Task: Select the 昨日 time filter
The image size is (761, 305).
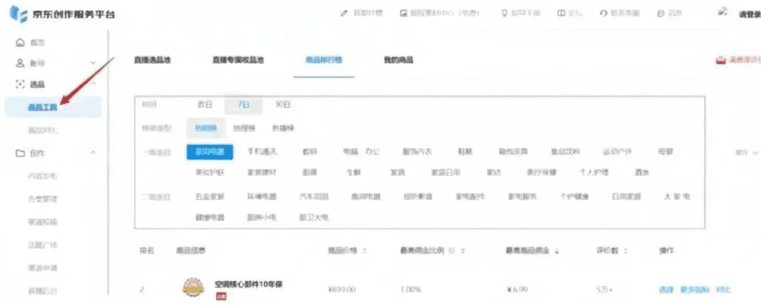Action: [x=204, y=104]
